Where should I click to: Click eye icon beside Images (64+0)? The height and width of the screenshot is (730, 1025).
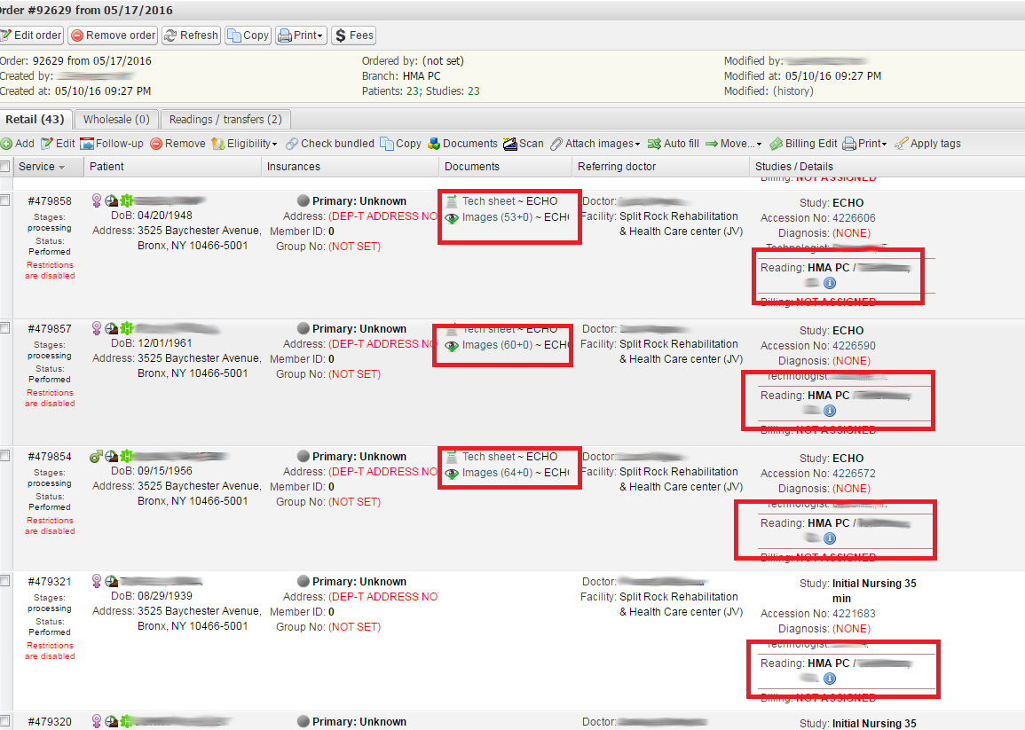click(x=452, y=474)
